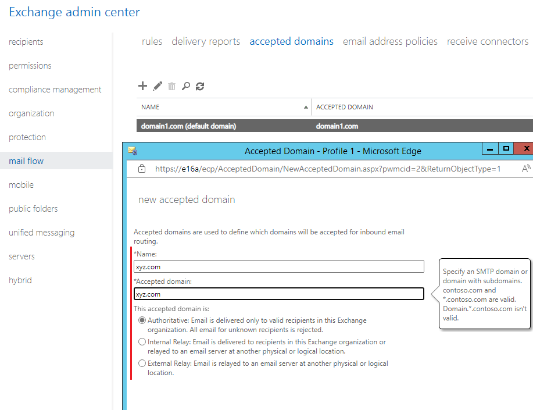Click the delete trash can icon
533x410 pixels.
coord(171,86)
